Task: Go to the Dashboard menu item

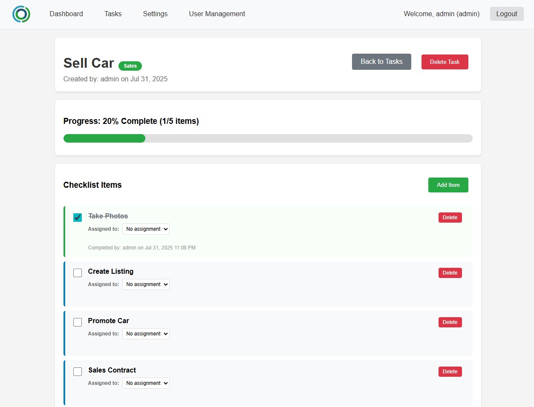Action: point(66,14)
